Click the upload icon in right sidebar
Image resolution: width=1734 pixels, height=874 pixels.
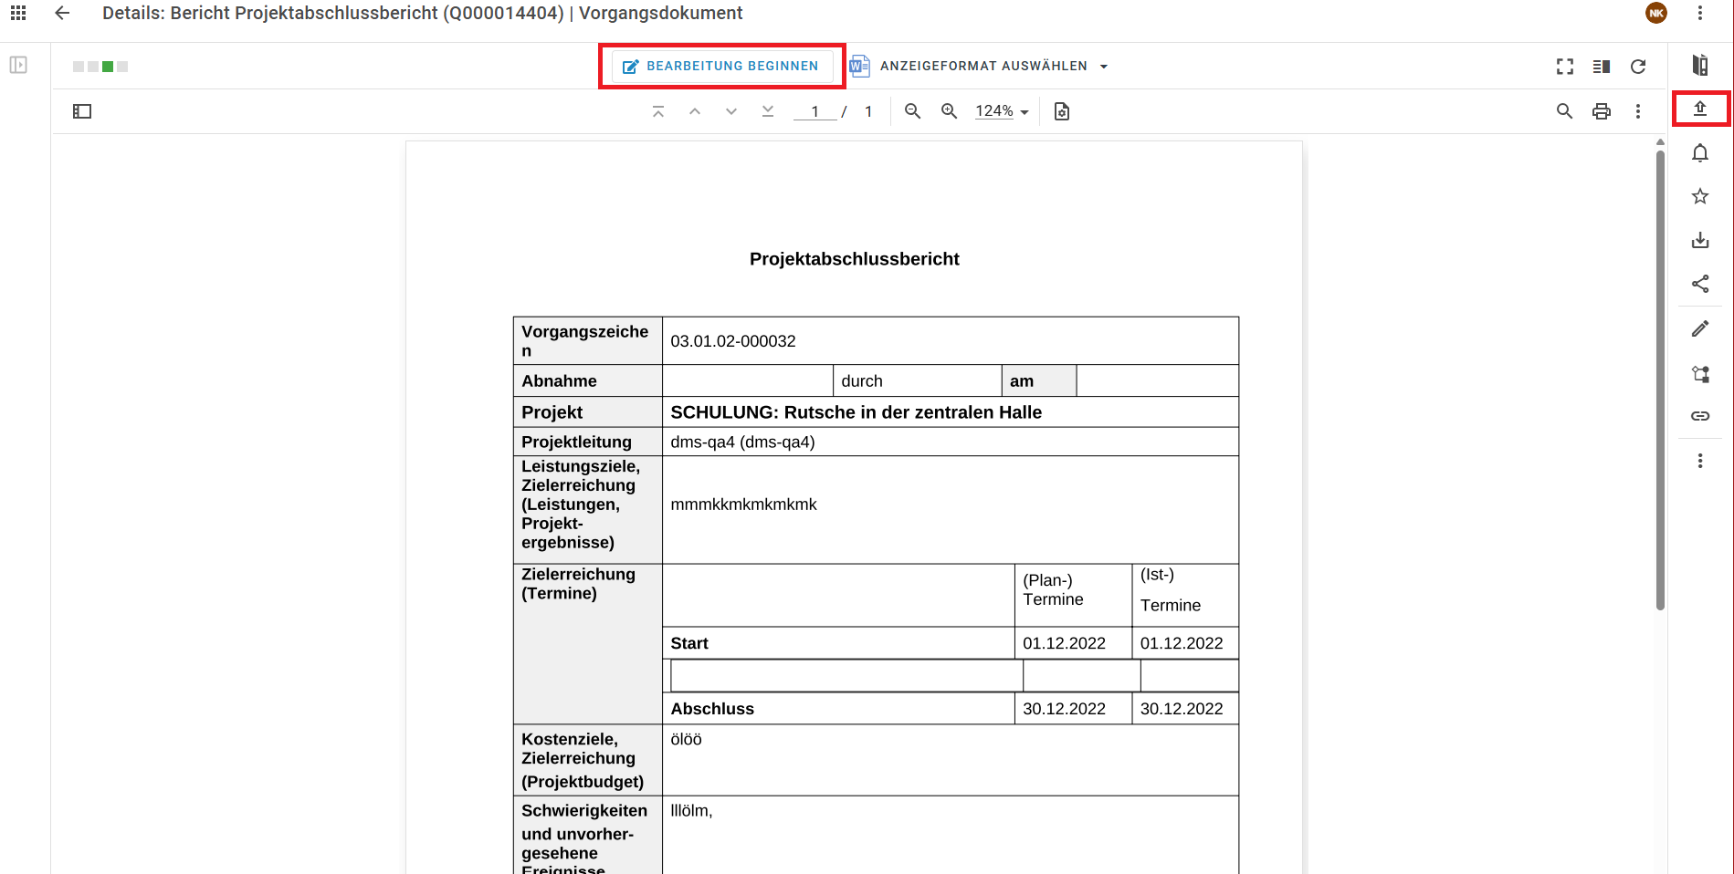click(1699, 109)
